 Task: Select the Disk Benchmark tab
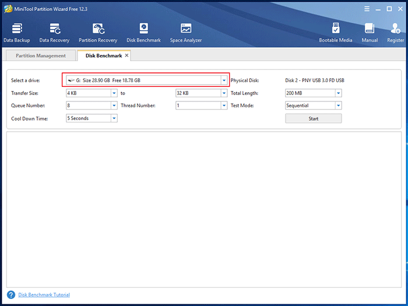click(x=104, y=56)
